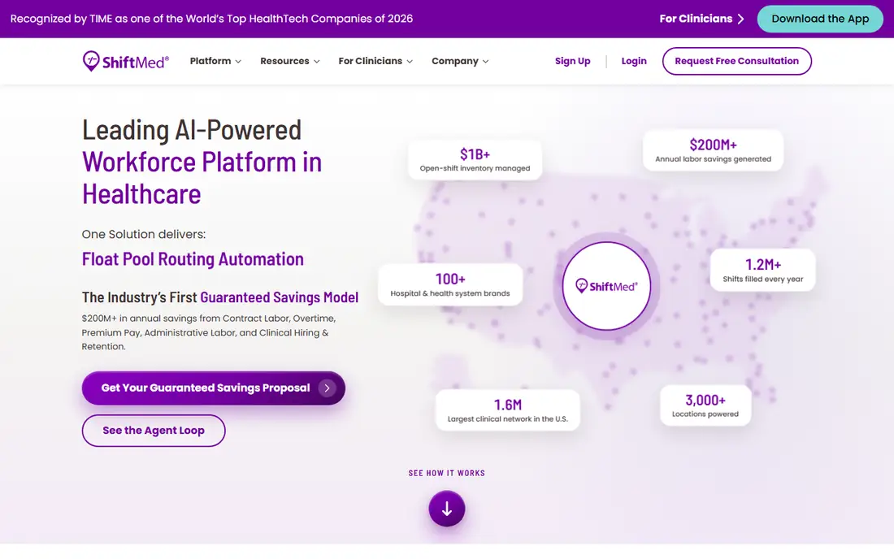
Task: Expand the Platform menu
Action: [215, 61]
